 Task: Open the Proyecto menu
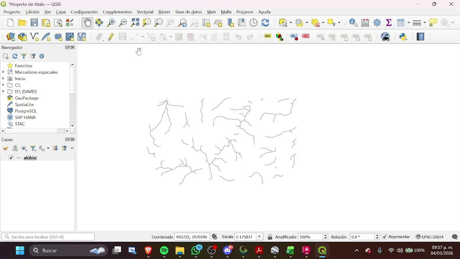point(12,12)
